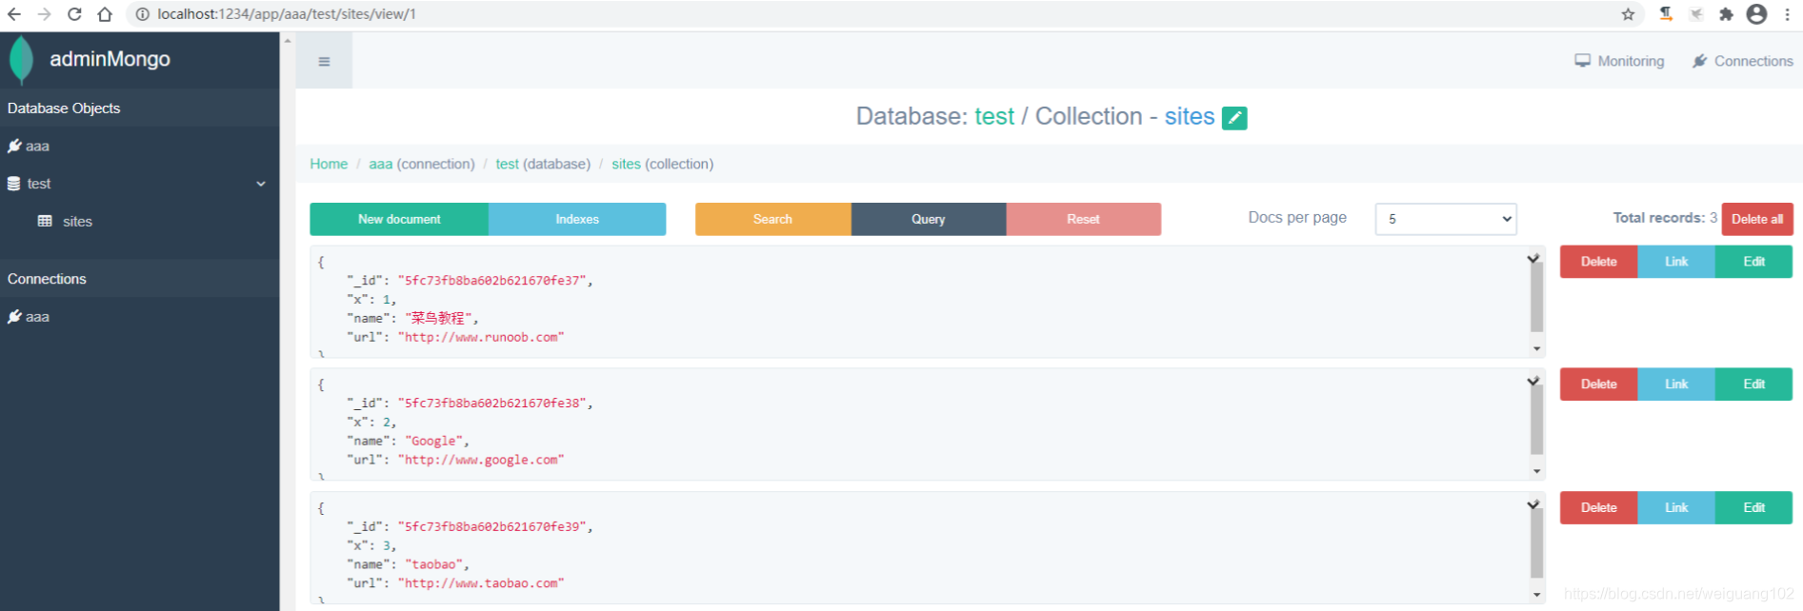This screenshot has height=611, width=1803.
Task: Open Monitoring in the top bar
Action: tap(1619, 61)
